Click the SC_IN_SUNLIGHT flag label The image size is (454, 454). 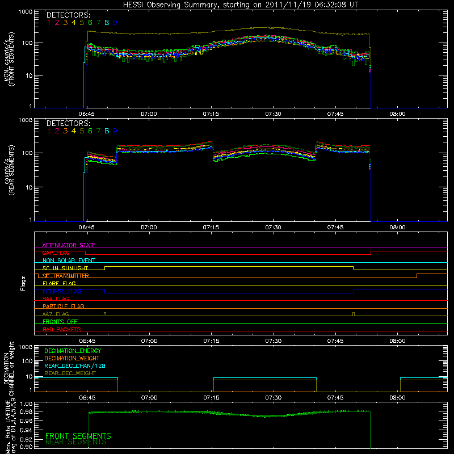point(65,268)
